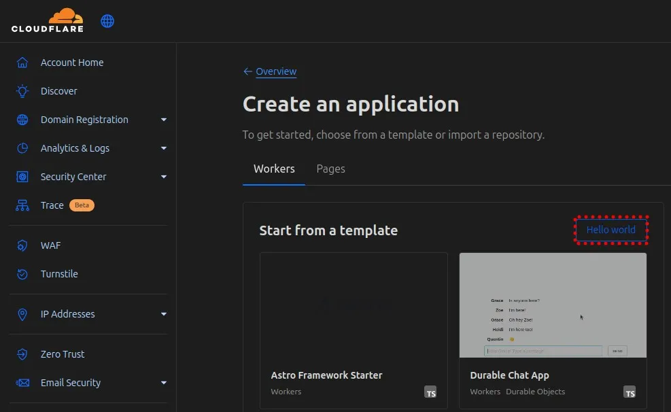Select the Astro Framework Starter preview thumbnail
This screenshot has width=671, height=412.
point(354,305)
